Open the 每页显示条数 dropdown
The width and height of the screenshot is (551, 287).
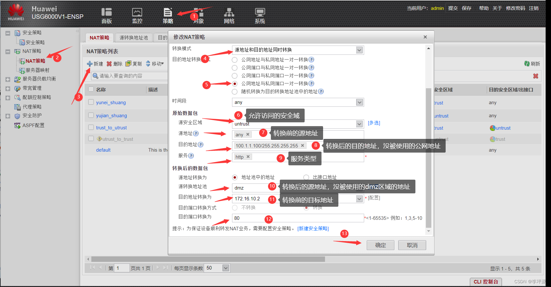pos(226,268)
